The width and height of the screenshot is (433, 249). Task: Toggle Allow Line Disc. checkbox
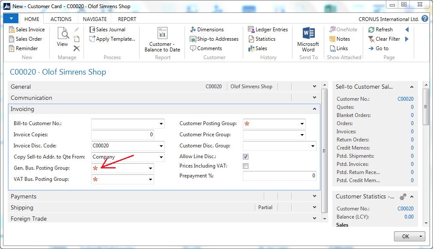click(245, 156)
